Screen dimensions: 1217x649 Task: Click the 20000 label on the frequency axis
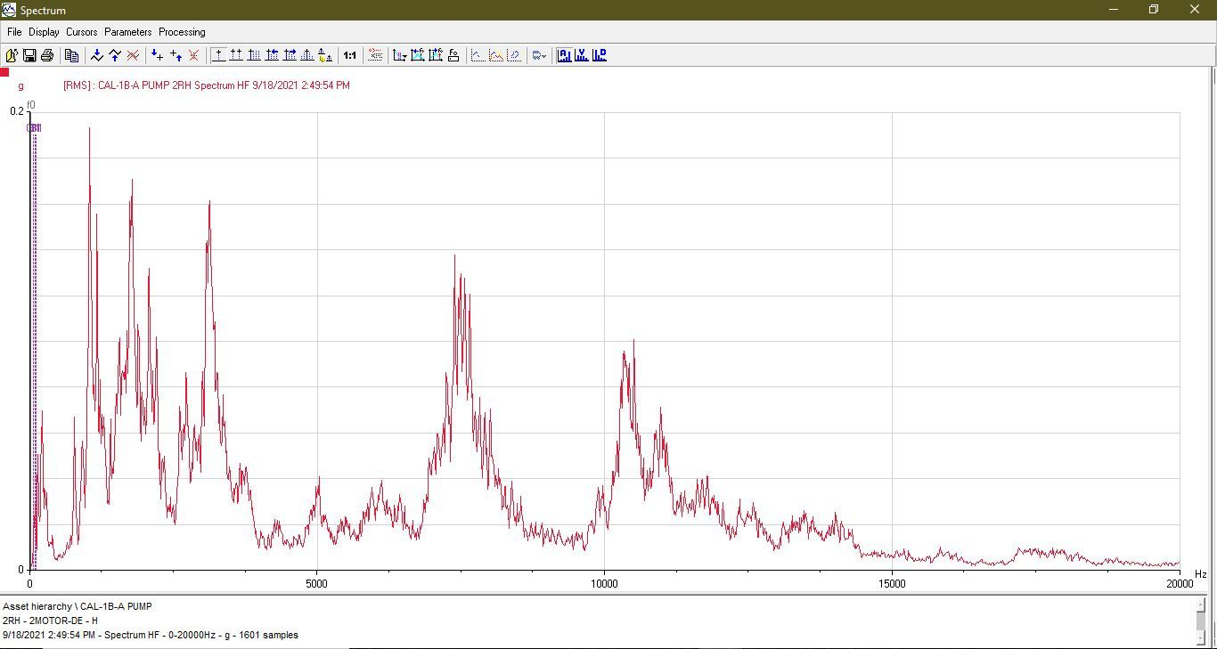tap(1180, 584)
